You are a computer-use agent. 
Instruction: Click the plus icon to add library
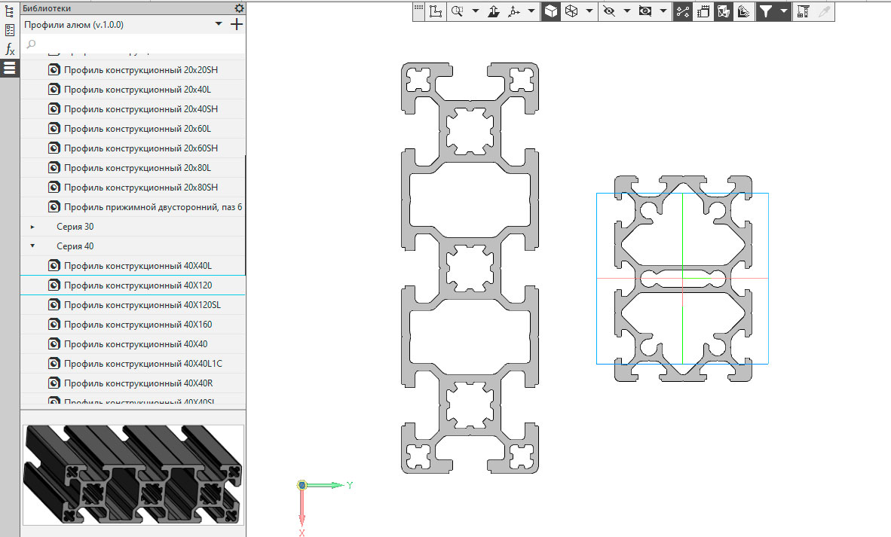(x=237, y=24)
